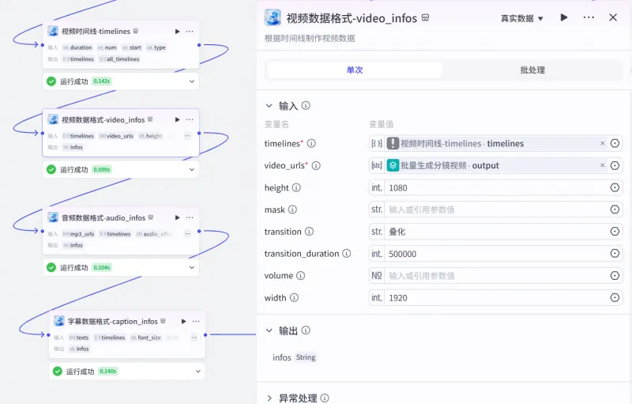Collapse the 输出 section

coord(269,330)
